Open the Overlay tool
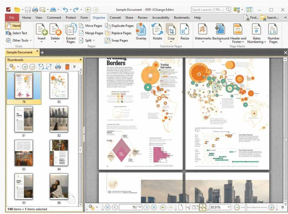Screen dimensions: 288x214 141,32
